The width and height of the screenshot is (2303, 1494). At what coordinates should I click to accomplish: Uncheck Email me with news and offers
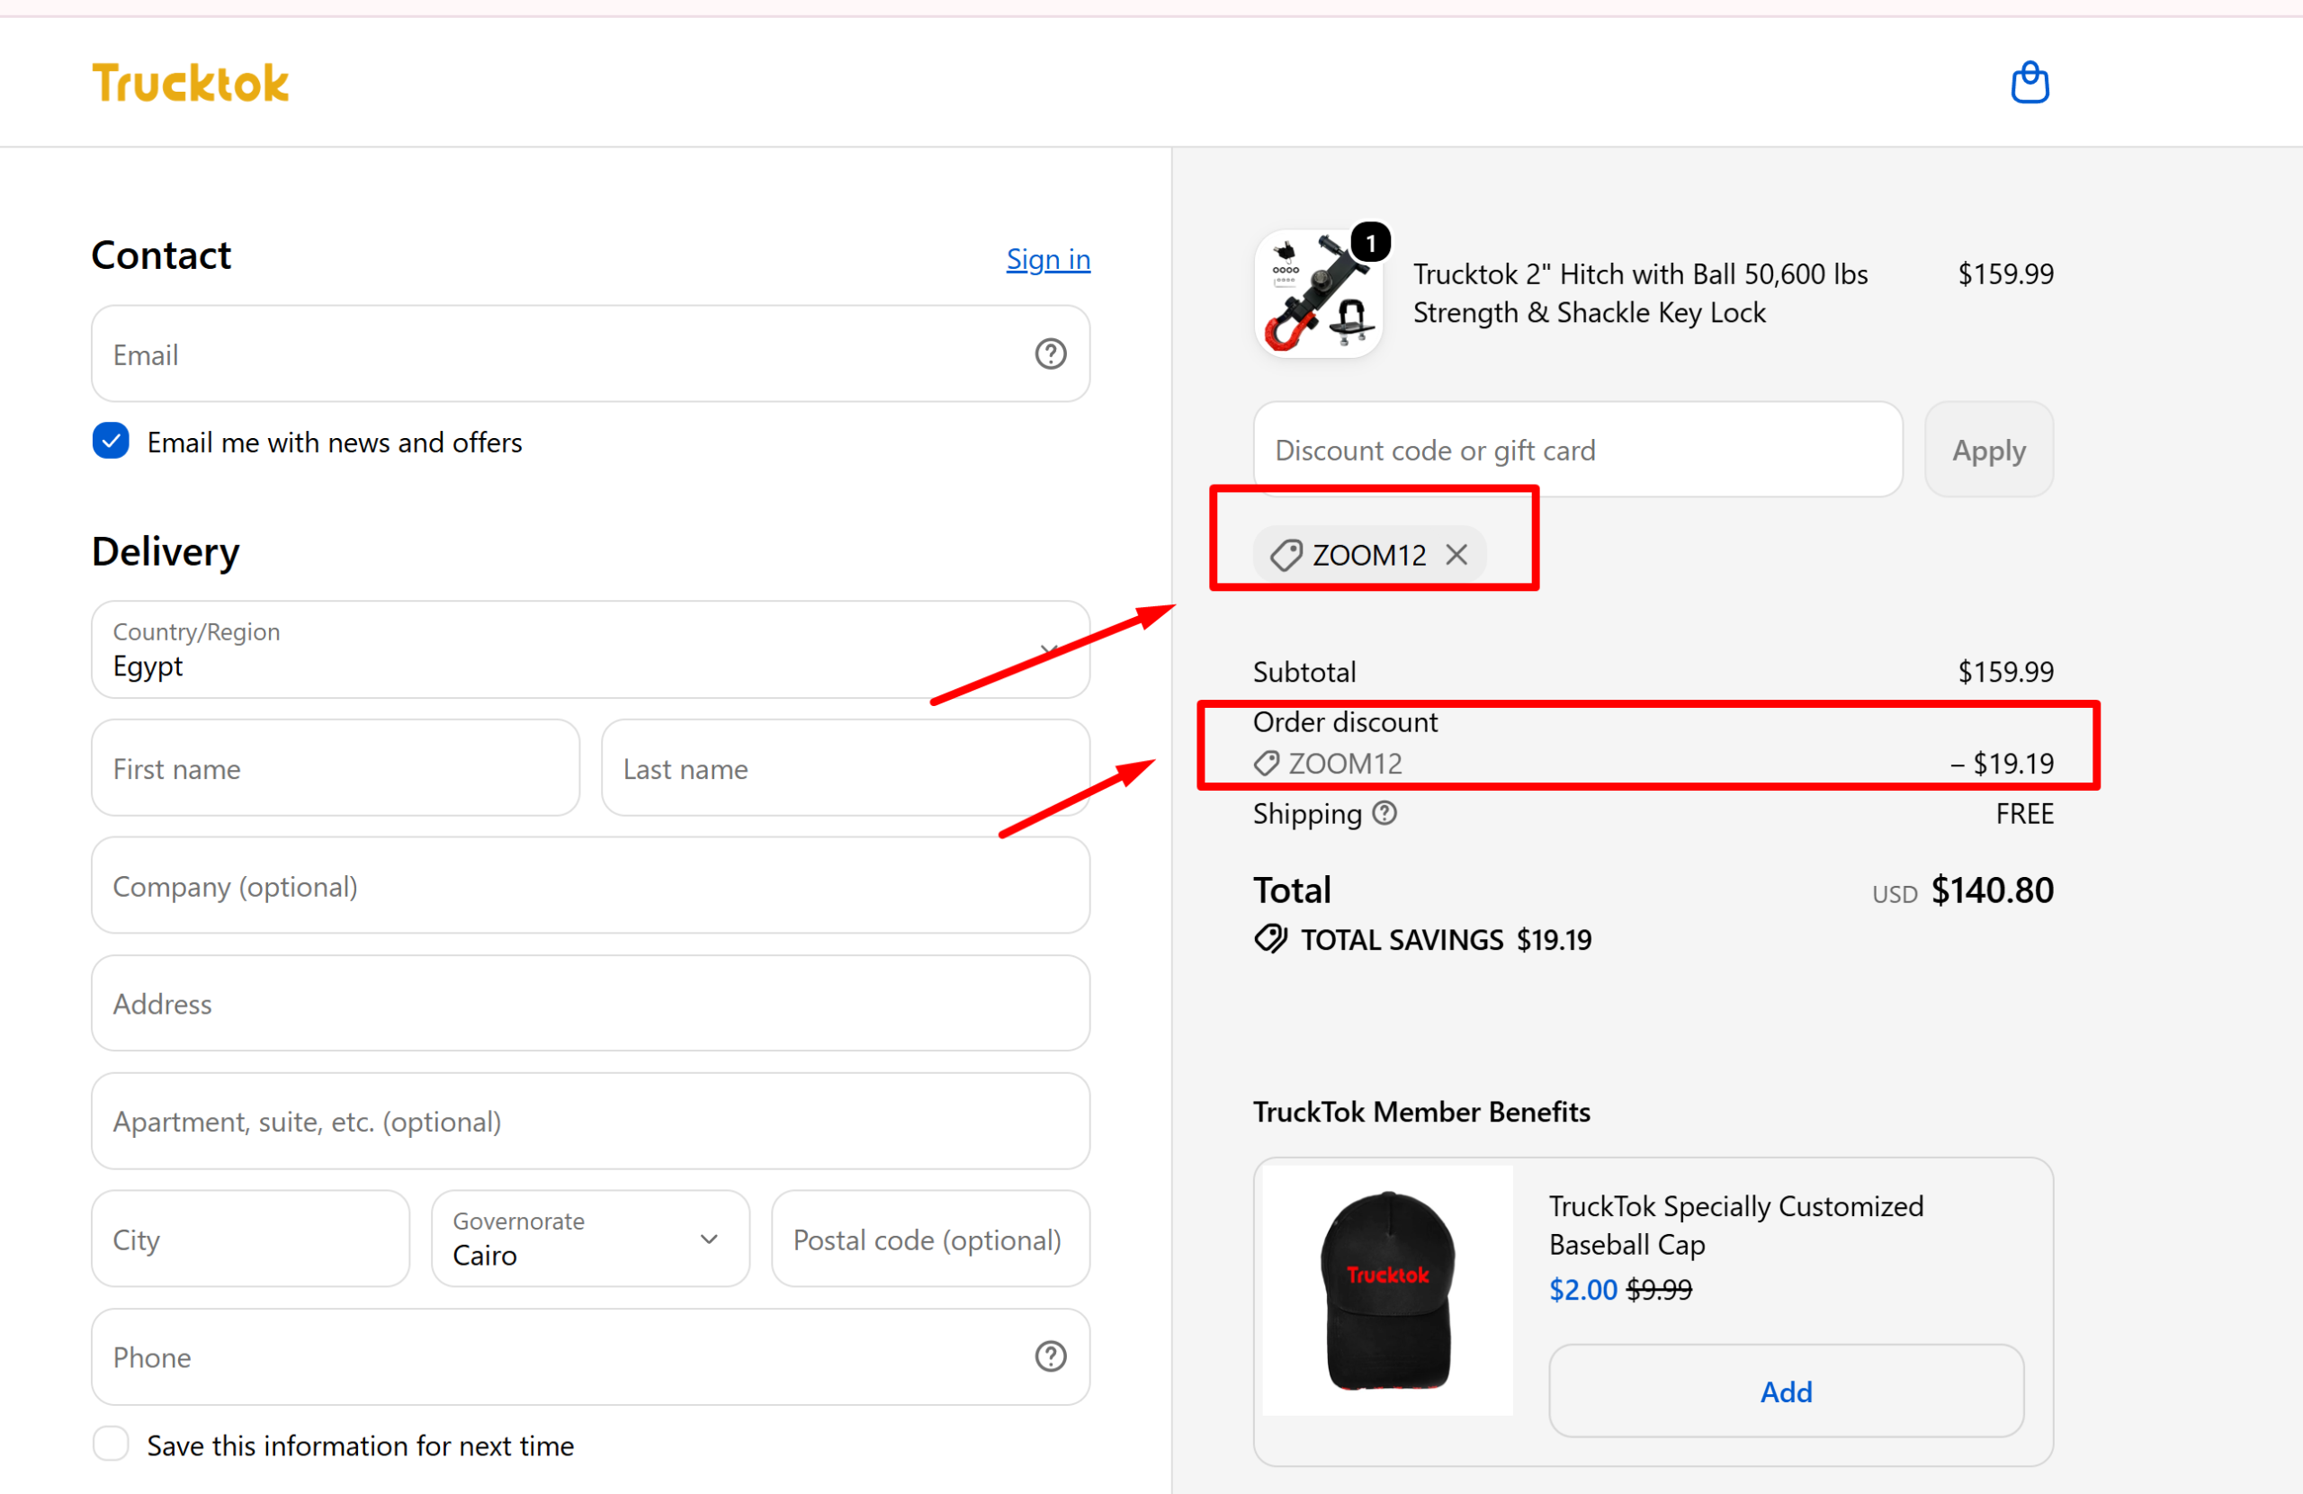112,442
